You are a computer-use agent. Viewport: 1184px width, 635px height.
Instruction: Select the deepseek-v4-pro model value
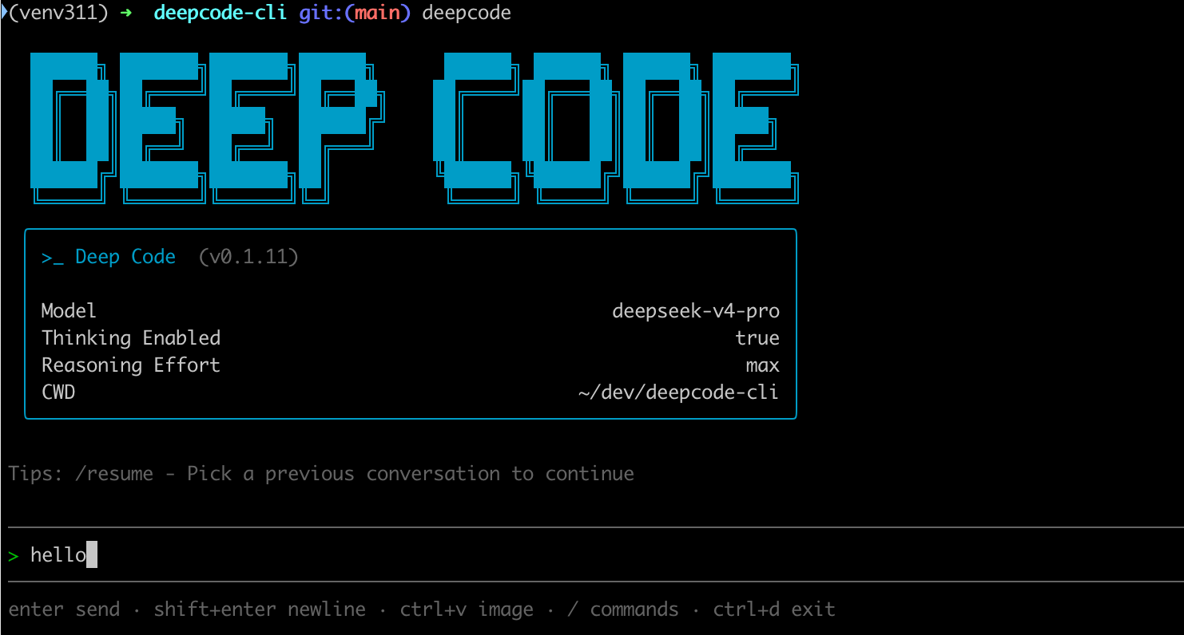click(696, 311)
